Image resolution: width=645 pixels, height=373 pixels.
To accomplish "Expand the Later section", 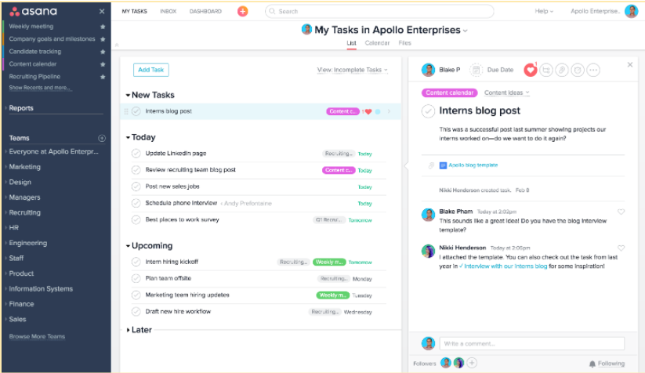I will click(x=128, y=330).
